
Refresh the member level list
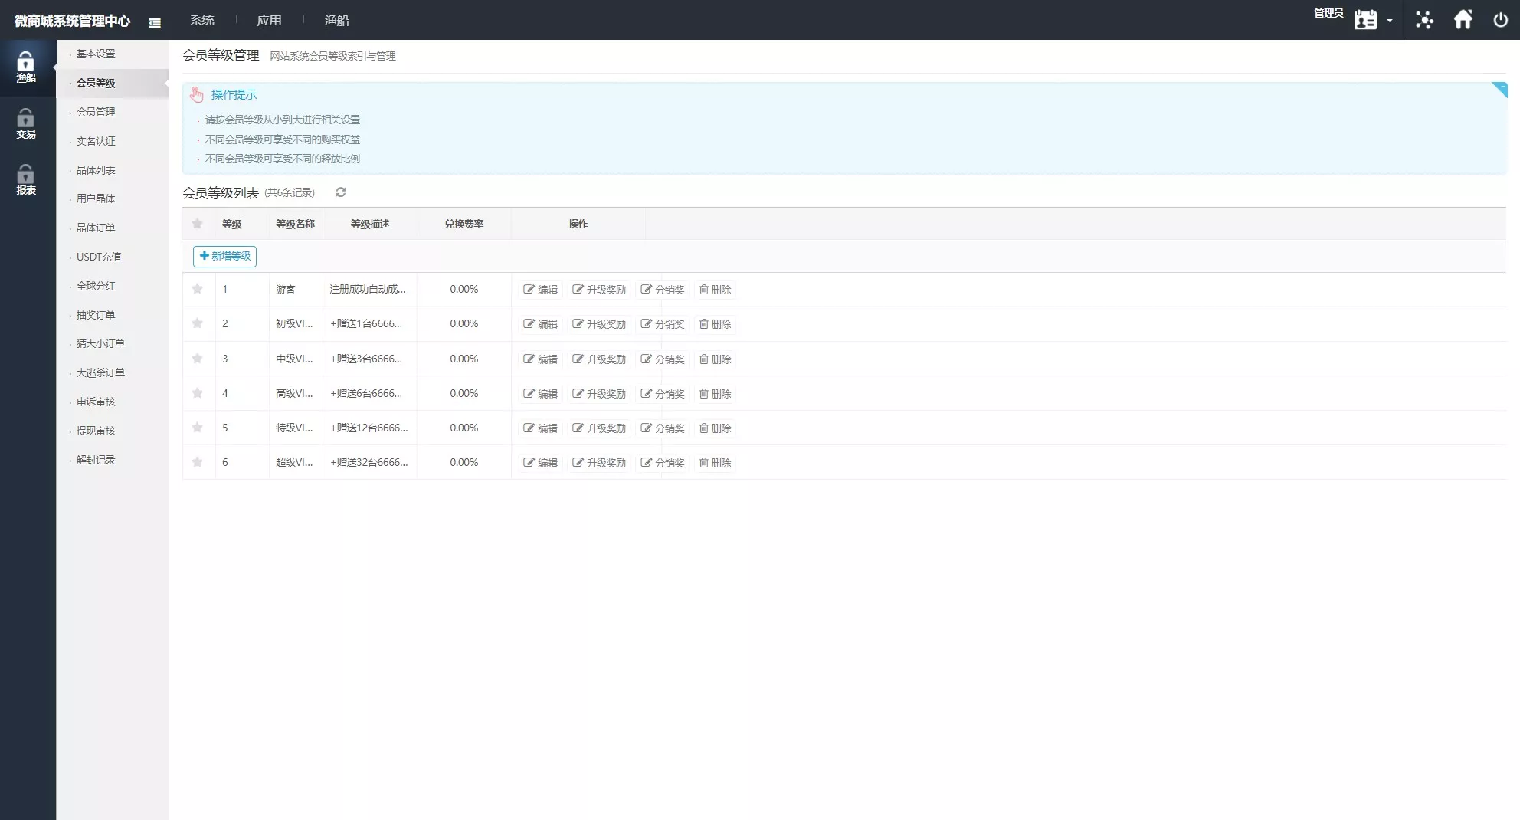pyautogui.click(x=341, y=192)
